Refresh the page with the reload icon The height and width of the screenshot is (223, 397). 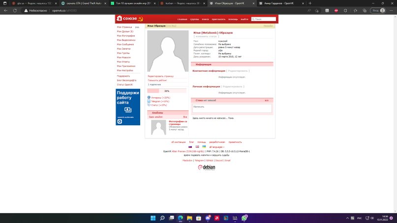tap(15, 11)
